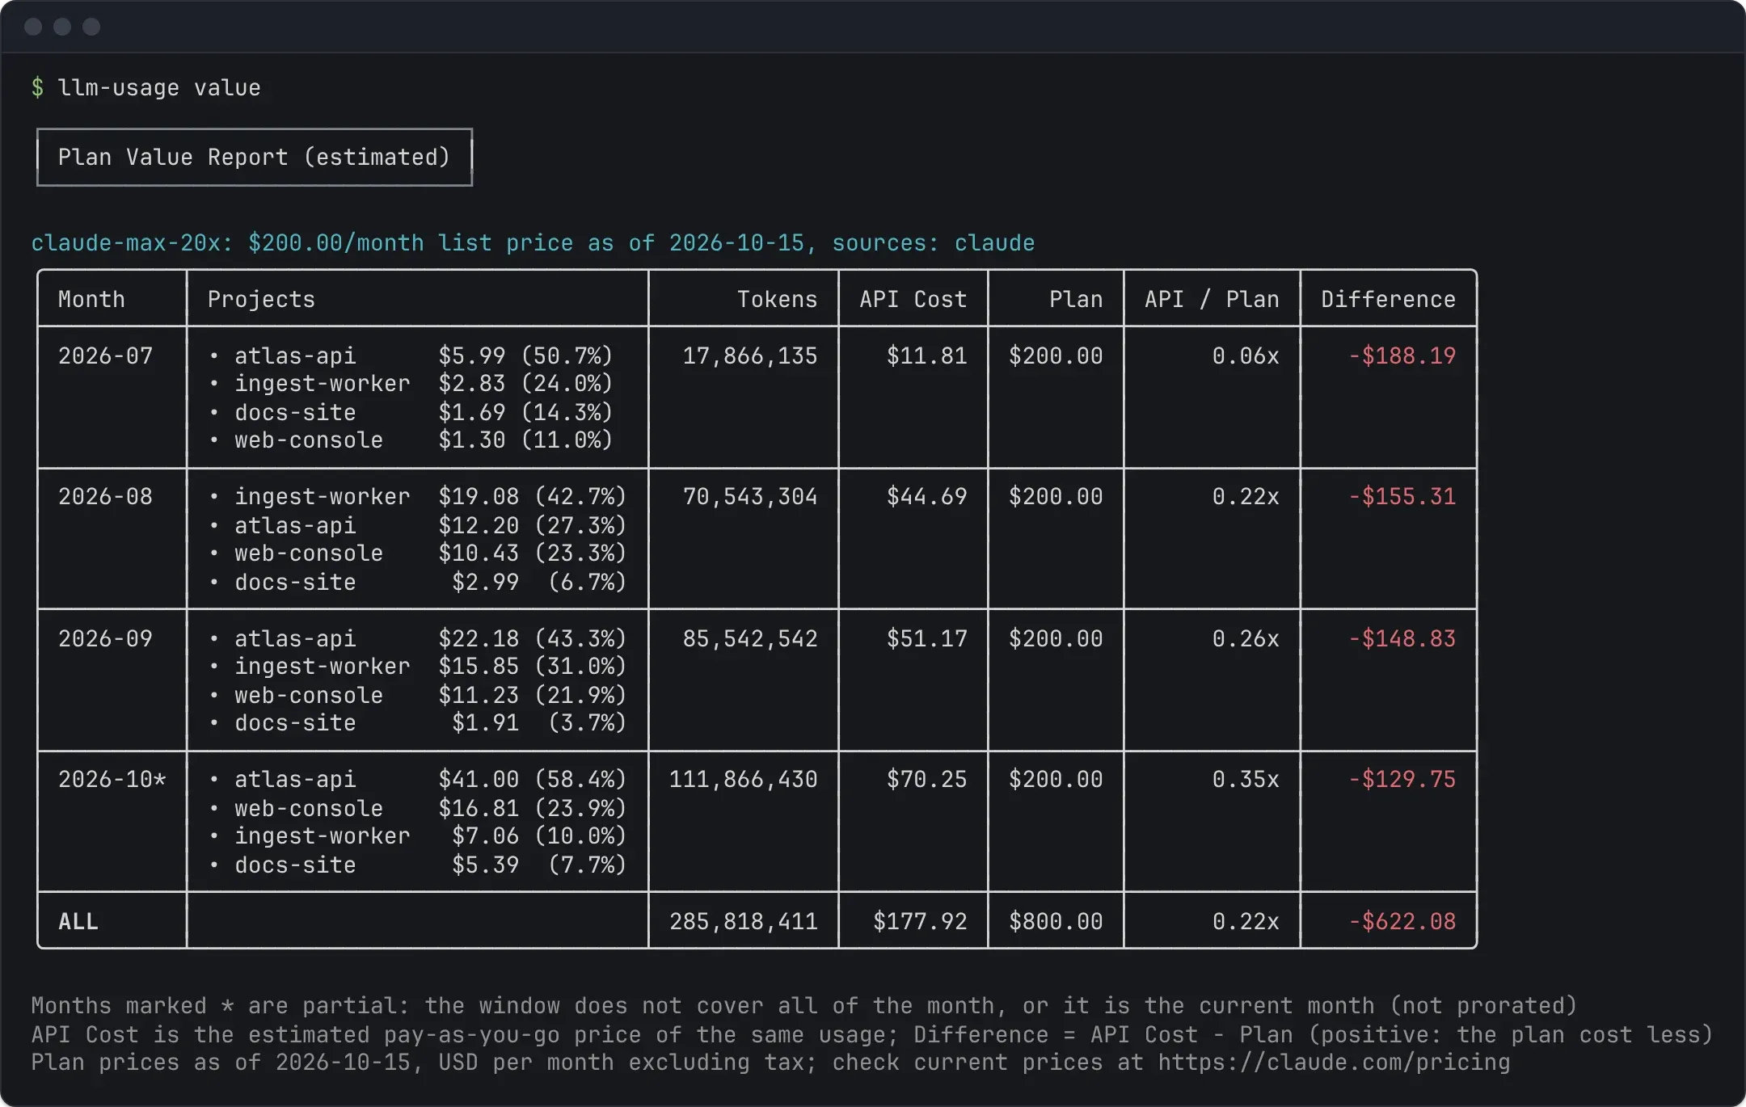
Task: Click the total difference '-$622.08'
Action: pos(1402,921)
